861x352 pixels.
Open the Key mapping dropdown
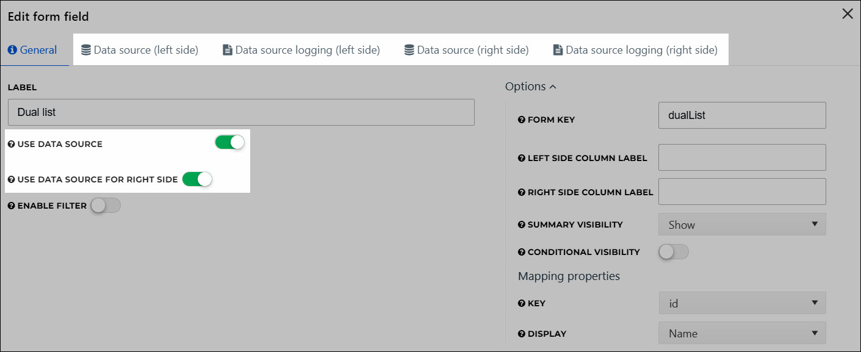(741, 303)
